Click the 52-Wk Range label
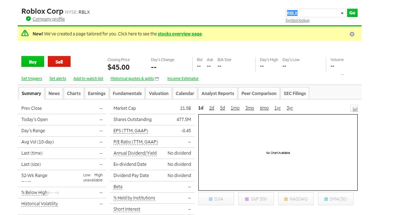This screenshot has height=215, width=396. [x=34, y=175]
